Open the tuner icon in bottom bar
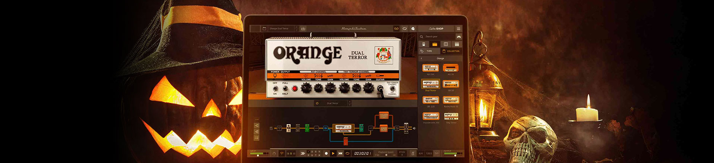This screenshot has height=163, width=714. point(281,153)
